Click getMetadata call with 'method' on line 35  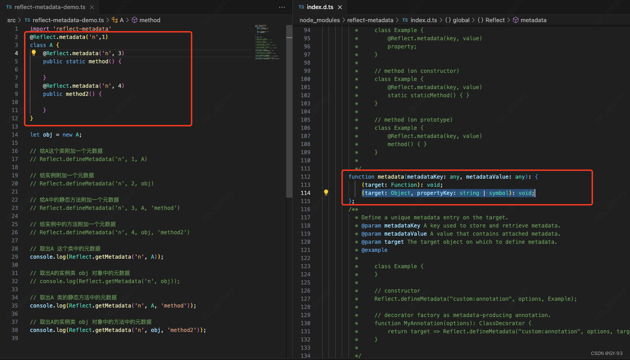[x=113, y=305]
